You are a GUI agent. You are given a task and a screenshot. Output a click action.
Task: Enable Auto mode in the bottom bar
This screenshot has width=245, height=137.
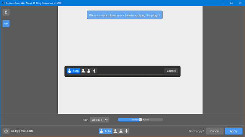[106, 131]
